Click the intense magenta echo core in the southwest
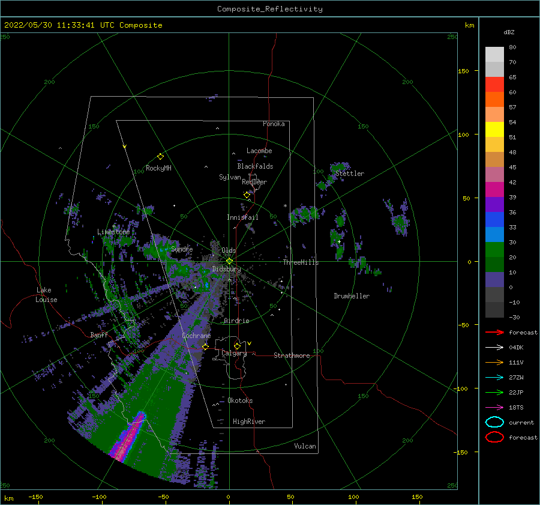 click(128, 438)
